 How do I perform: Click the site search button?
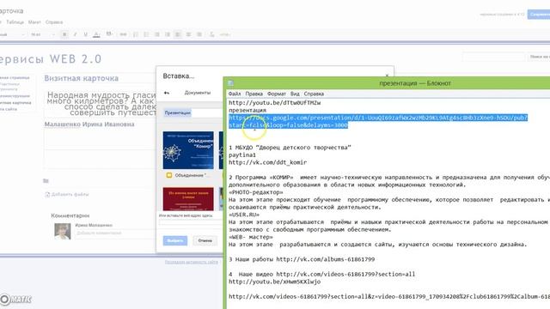(539, 57)
